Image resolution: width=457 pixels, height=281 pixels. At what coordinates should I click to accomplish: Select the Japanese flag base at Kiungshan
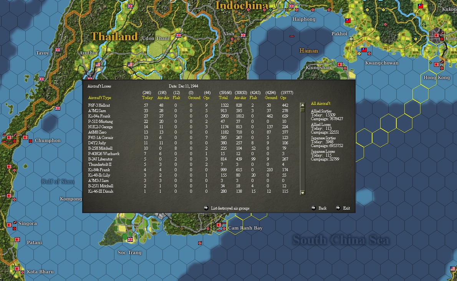tap(340, 64)
